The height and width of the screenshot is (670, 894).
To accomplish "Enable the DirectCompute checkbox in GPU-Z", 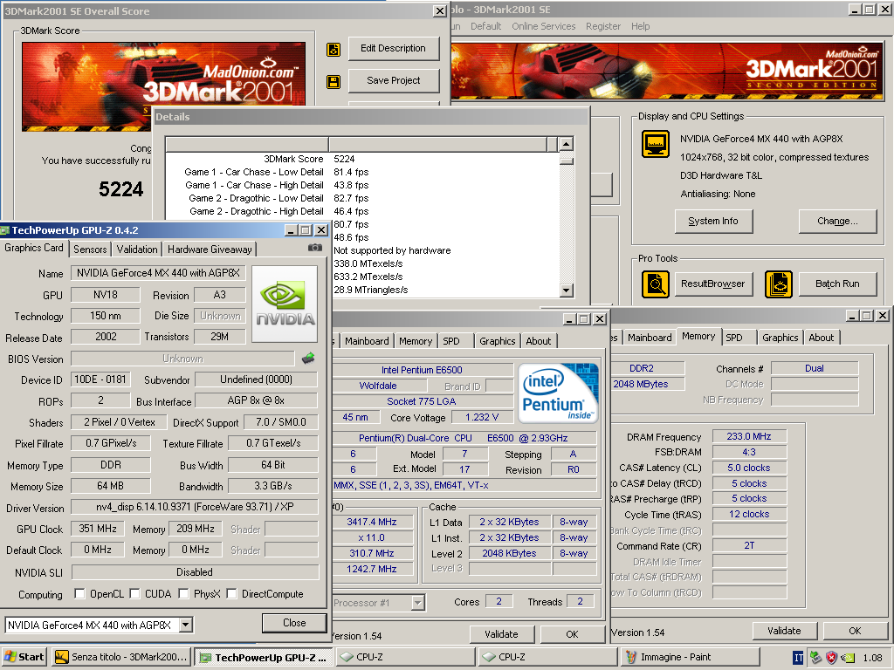I will tap(231, 593).
